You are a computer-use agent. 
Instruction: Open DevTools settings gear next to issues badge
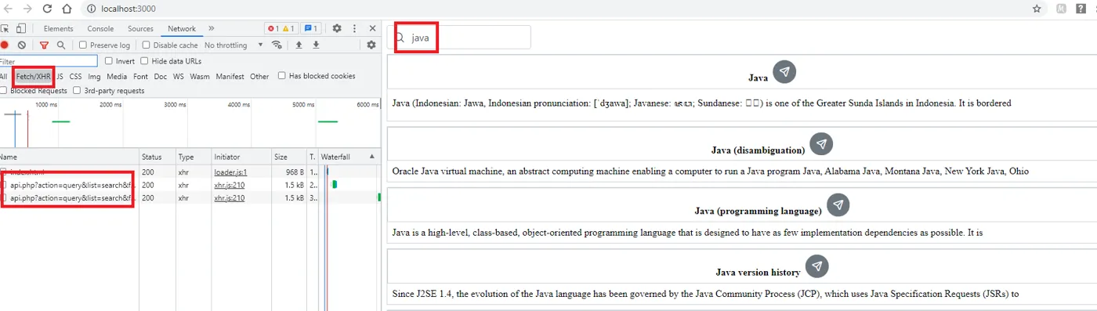click(x=337, y=28)
